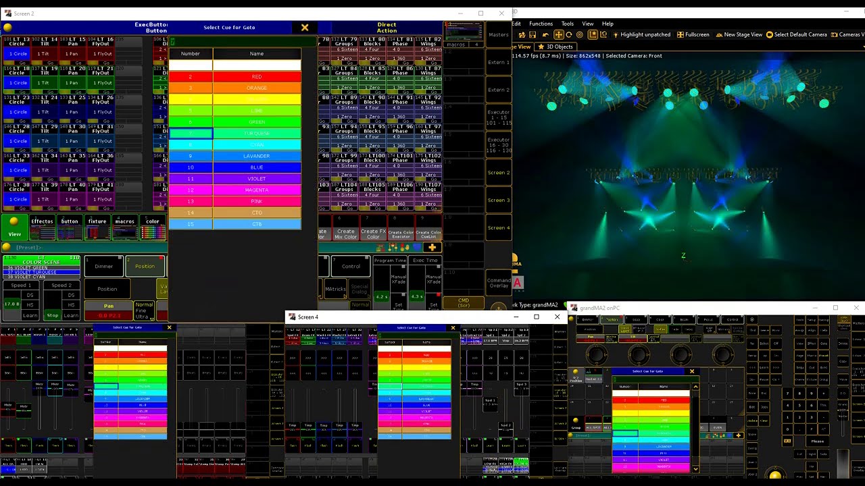Select the Dimmer preset type button
865x486 pixels.
(x=103, y=267)
